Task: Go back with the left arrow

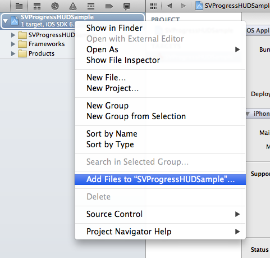Action: (170, 6)
